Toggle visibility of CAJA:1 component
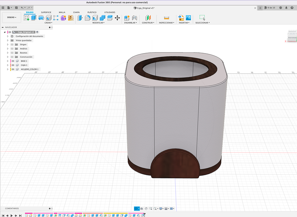 [13, 65]
